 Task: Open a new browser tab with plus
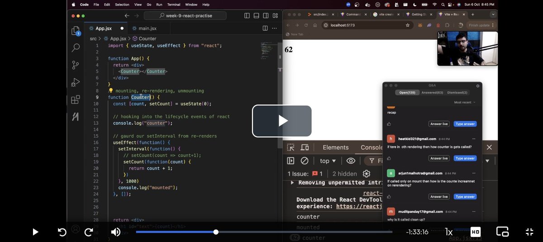click(473, 14)
